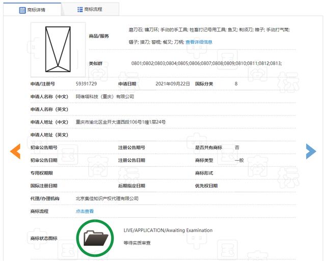Click the trademark type value 一般

[x=239, y=160]
